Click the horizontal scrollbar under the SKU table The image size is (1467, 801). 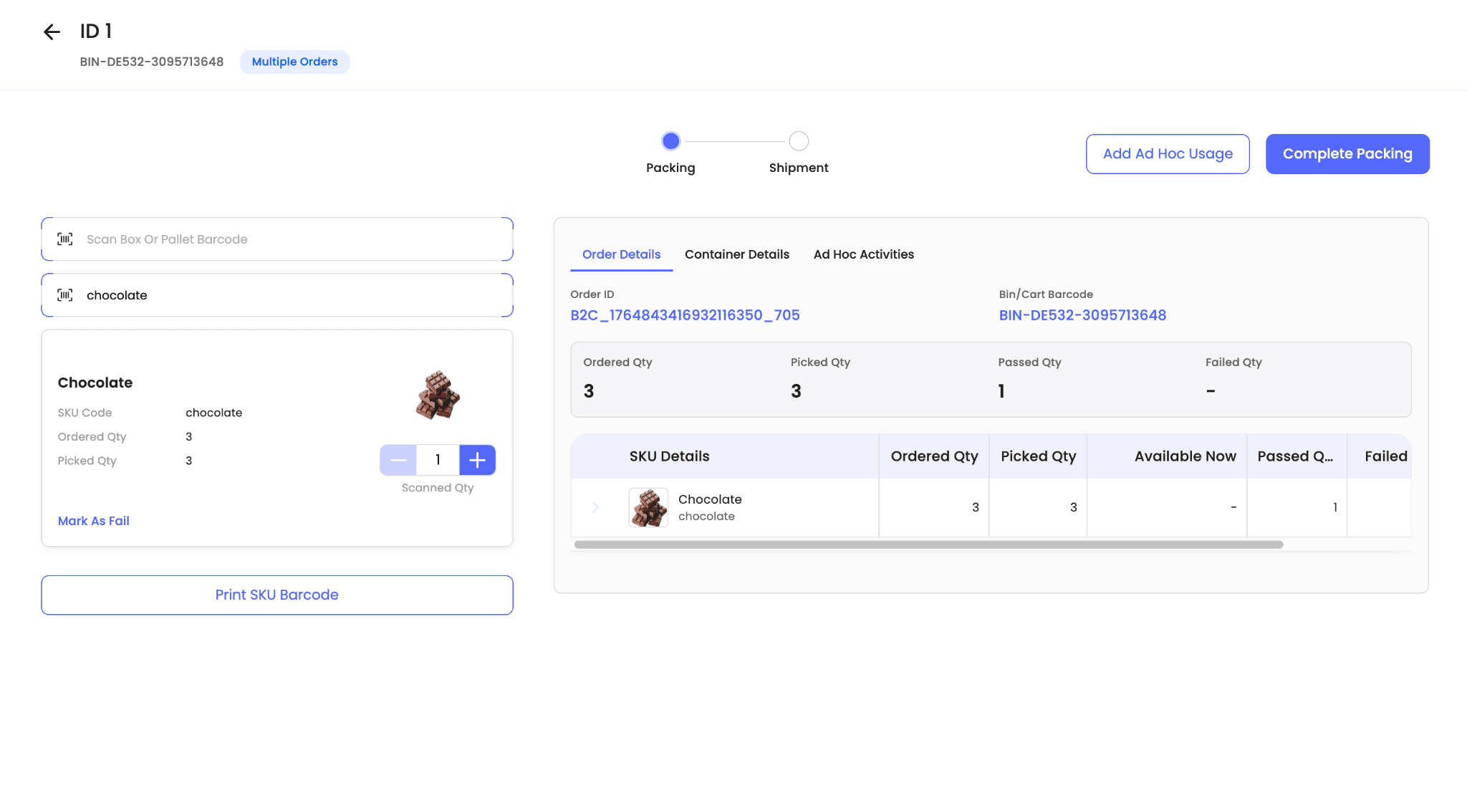[928, 545]
